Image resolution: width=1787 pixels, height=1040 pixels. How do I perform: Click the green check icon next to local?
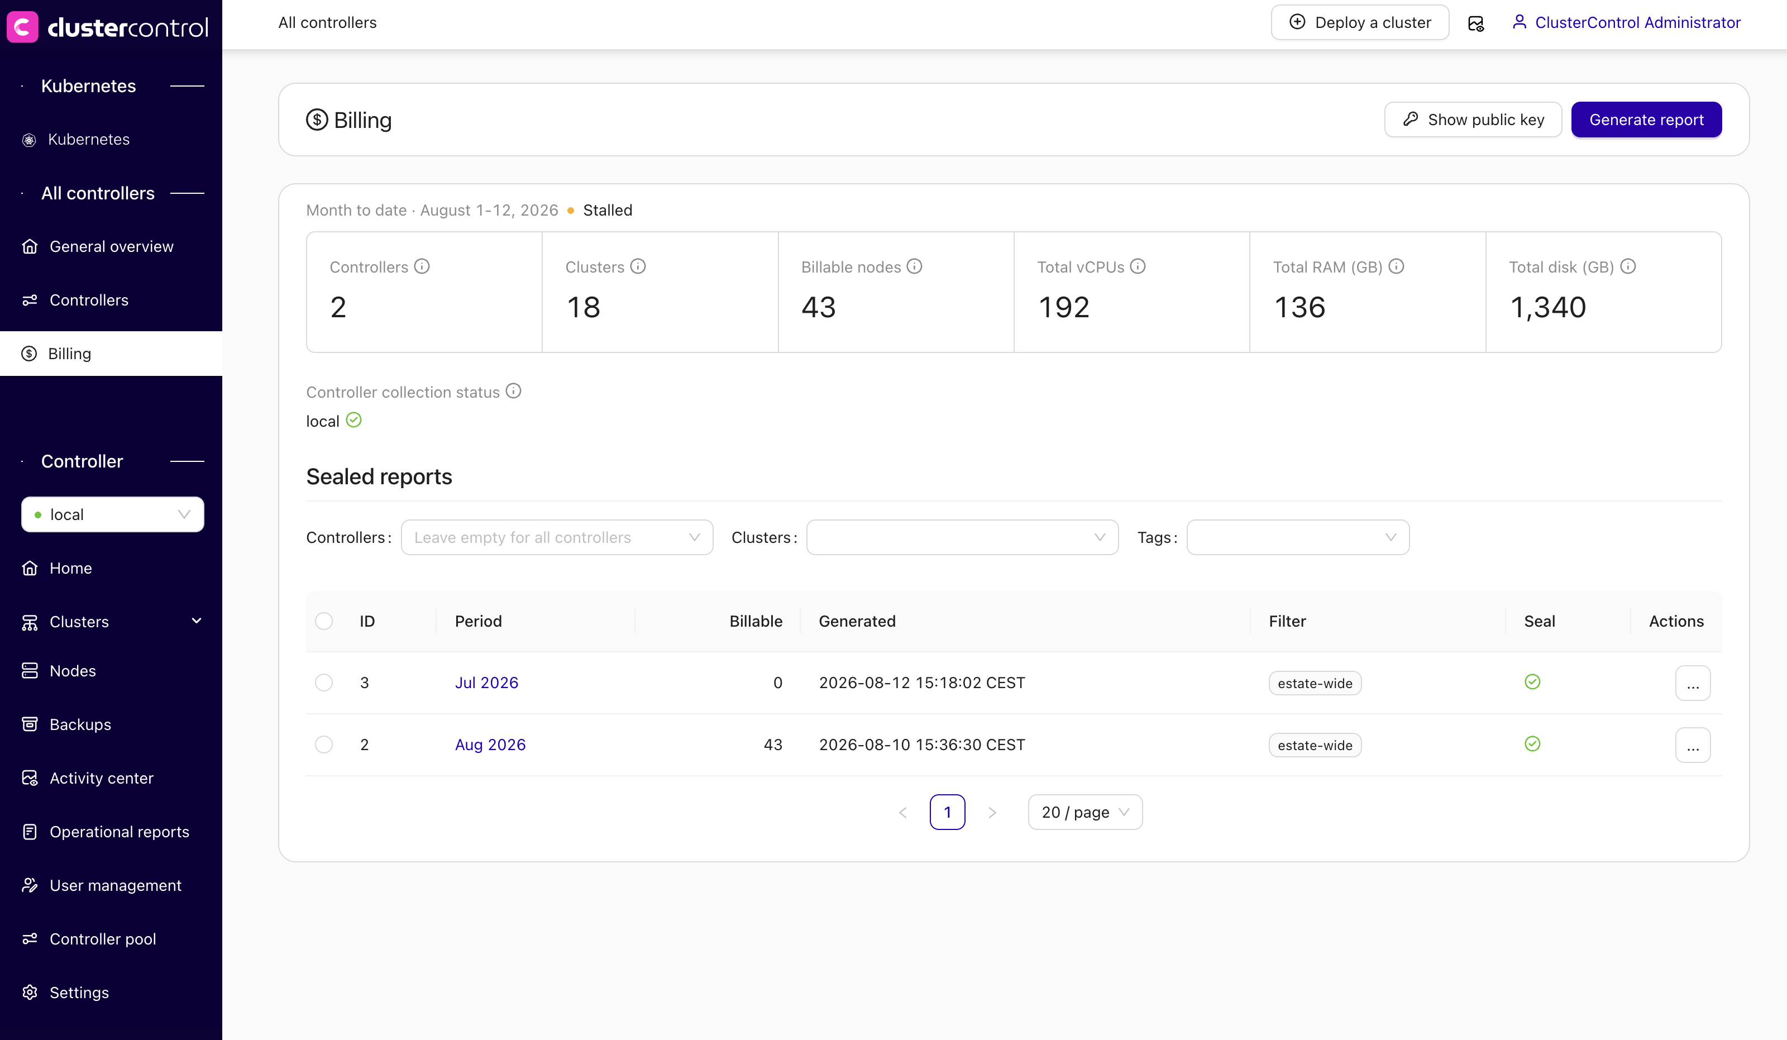(x=354, y=420)
